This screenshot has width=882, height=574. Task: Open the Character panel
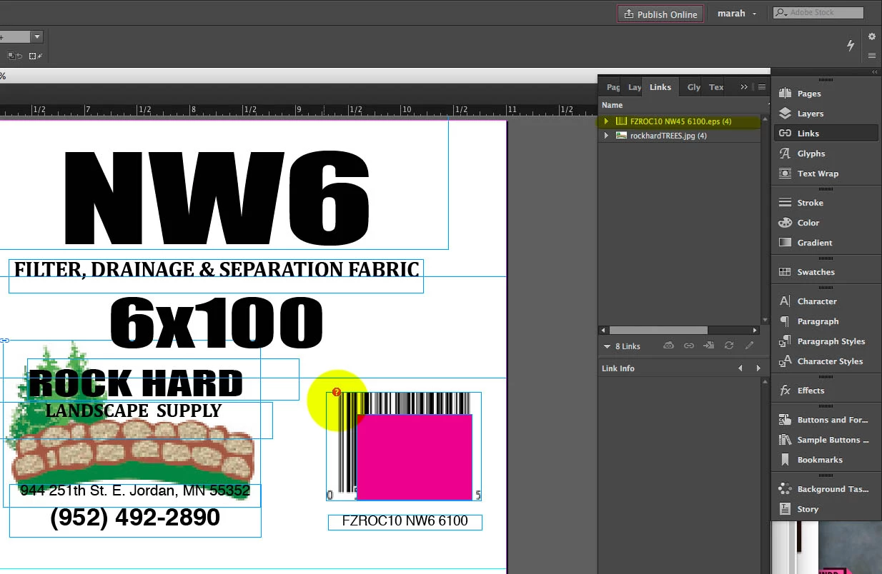pos(826,301)
